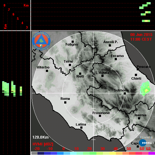The image size is (155, 155).
Task: Click the square marker for L'Aquila
Action: 102,76
